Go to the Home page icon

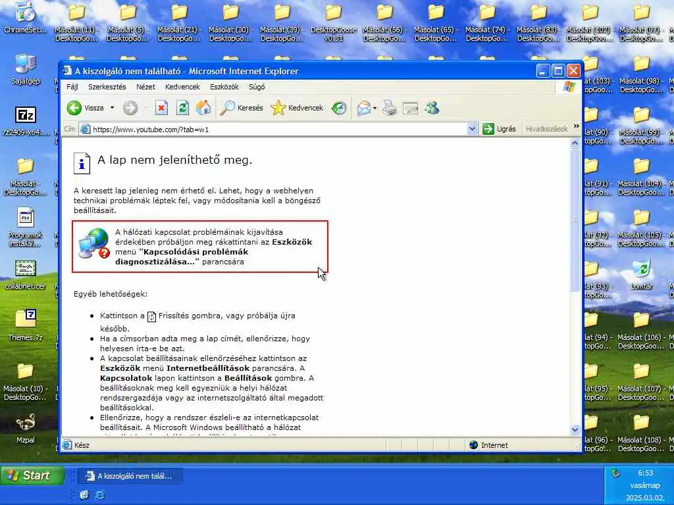(203, 108)
